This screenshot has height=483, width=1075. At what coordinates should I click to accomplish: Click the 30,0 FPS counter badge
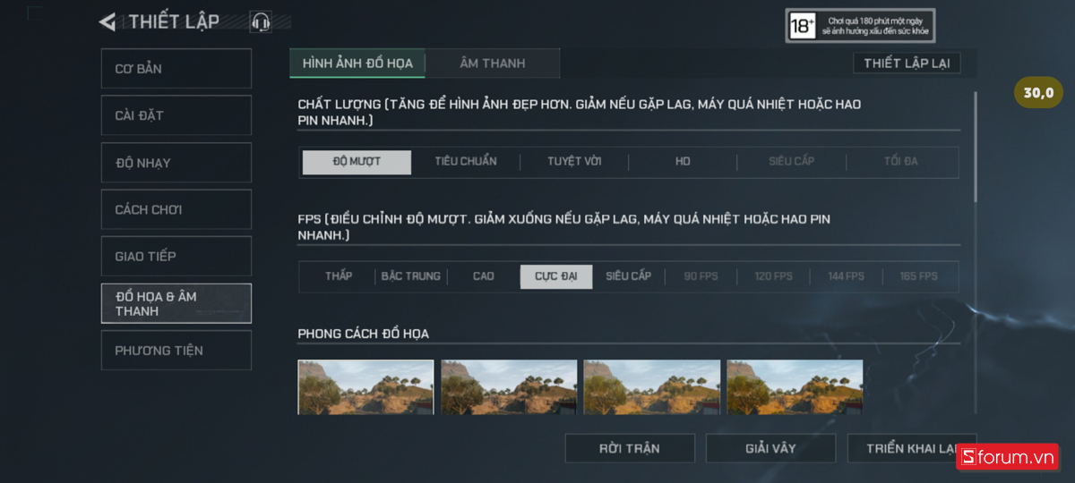coord(1039,92)
